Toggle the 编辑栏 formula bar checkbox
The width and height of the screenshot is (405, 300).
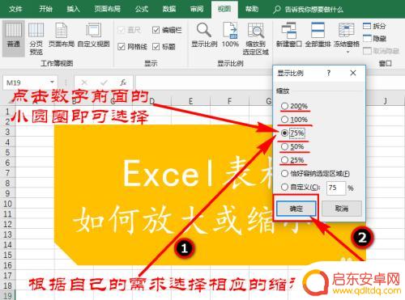click(156, 30)
